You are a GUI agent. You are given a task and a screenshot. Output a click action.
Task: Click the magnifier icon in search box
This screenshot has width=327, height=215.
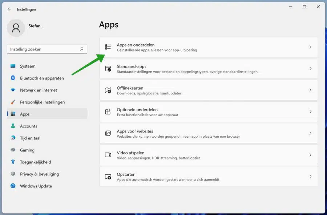click(x=81, y=49)
